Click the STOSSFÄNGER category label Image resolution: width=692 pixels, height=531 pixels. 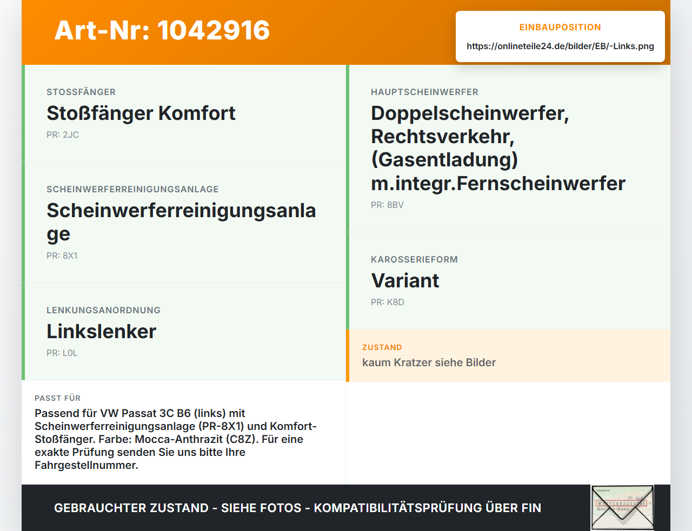81,92
